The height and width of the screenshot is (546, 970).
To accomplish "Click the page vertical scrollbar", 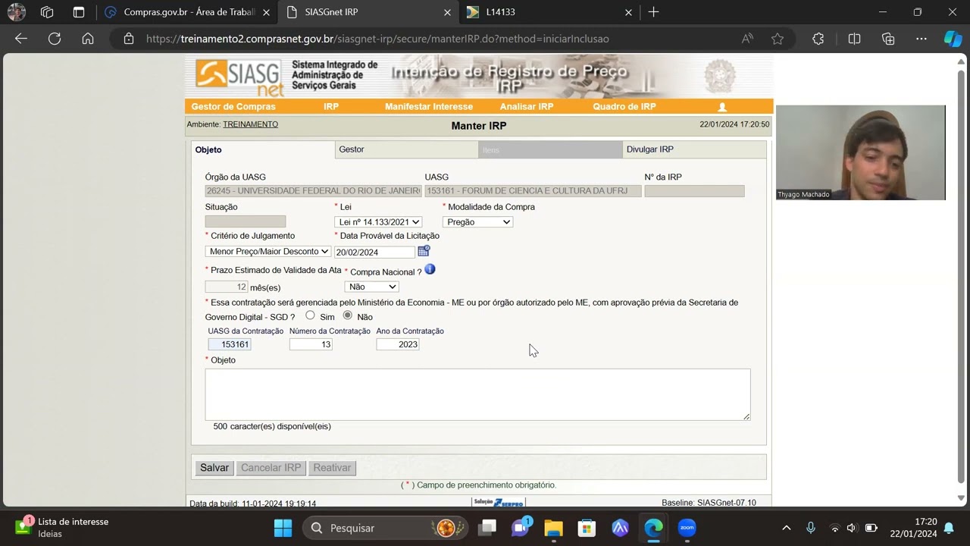I will [x=961, y=277].
